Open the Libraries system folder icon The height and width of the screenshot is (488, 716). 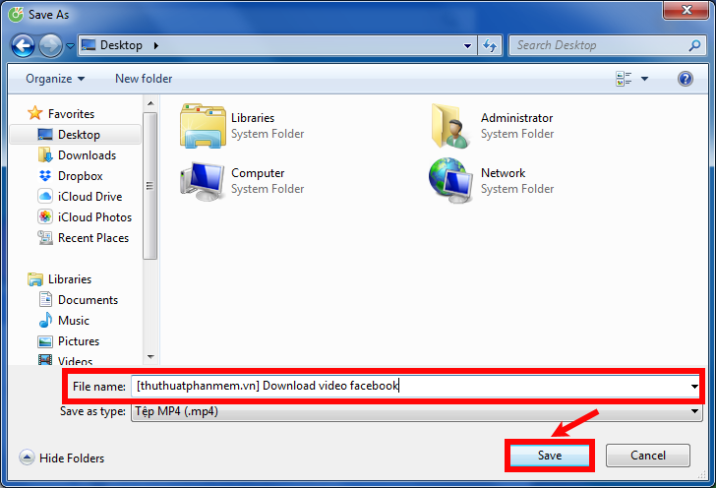click(x=204, y=126)
